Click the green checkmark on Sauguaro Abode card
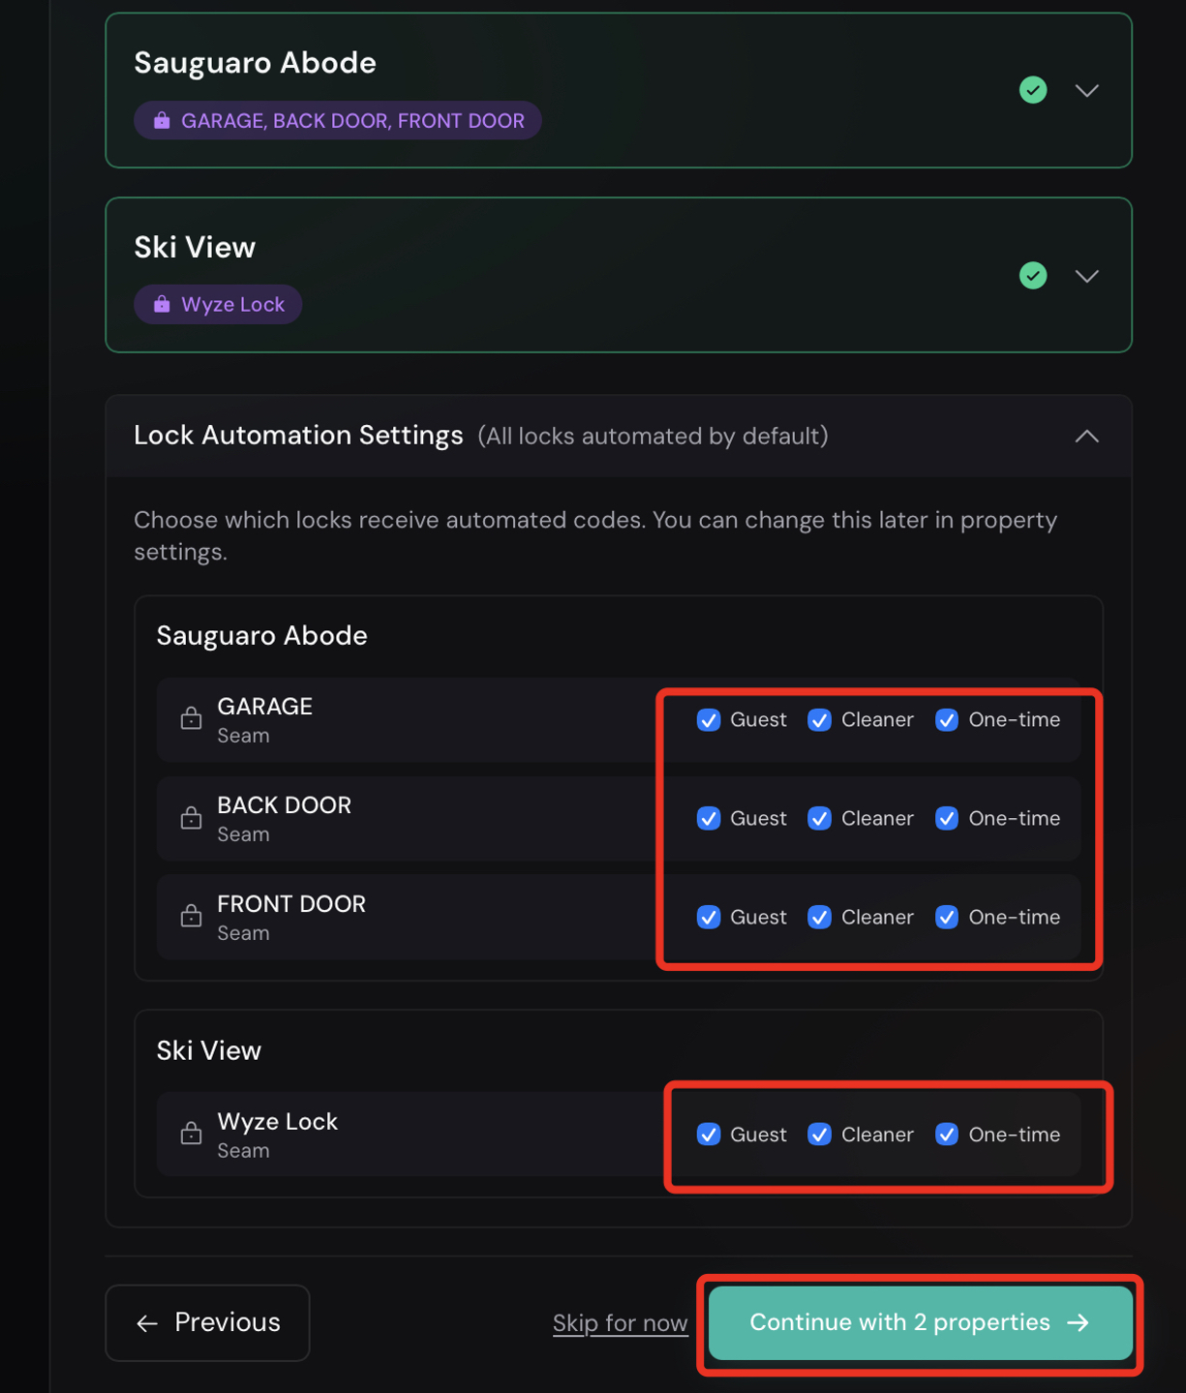Viewport: 1186px width, 1393px height. 1033,89
